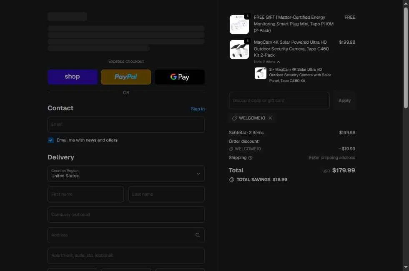Pay with Shop Pay express button
Screen dimensions: 409x271
coord(73,77)
